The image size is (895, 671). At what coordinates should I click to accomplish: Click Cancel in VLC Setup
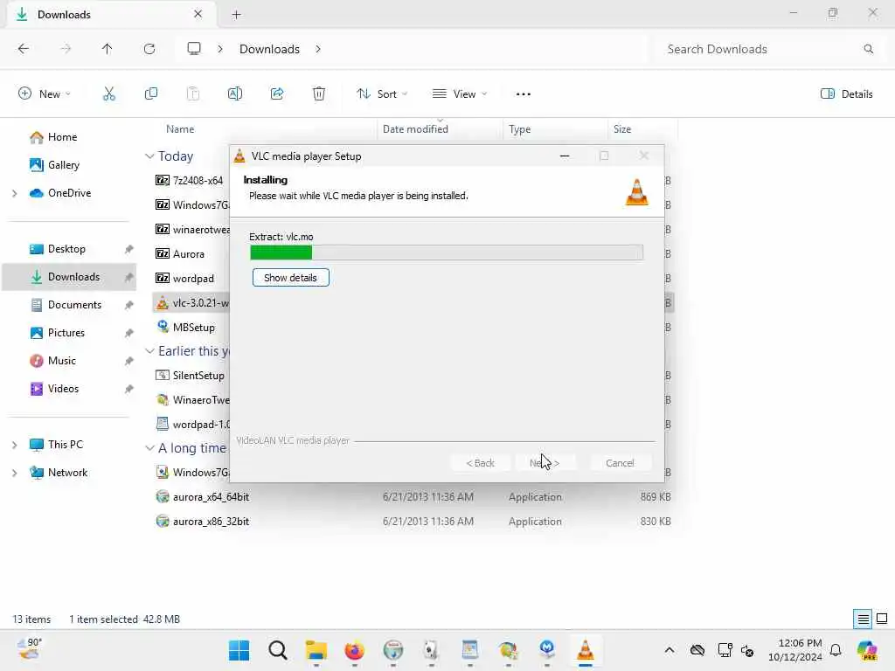click(x=620, y=463)
